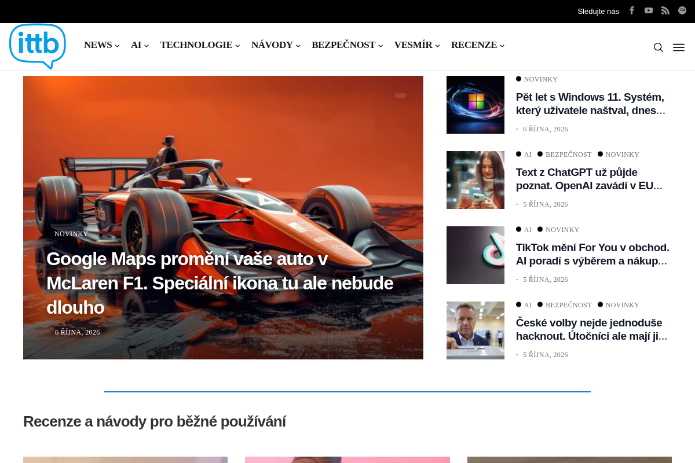Click the date under ChatGPT article
The width and height of the screenshot is (695, 463).
coord(546,204)
